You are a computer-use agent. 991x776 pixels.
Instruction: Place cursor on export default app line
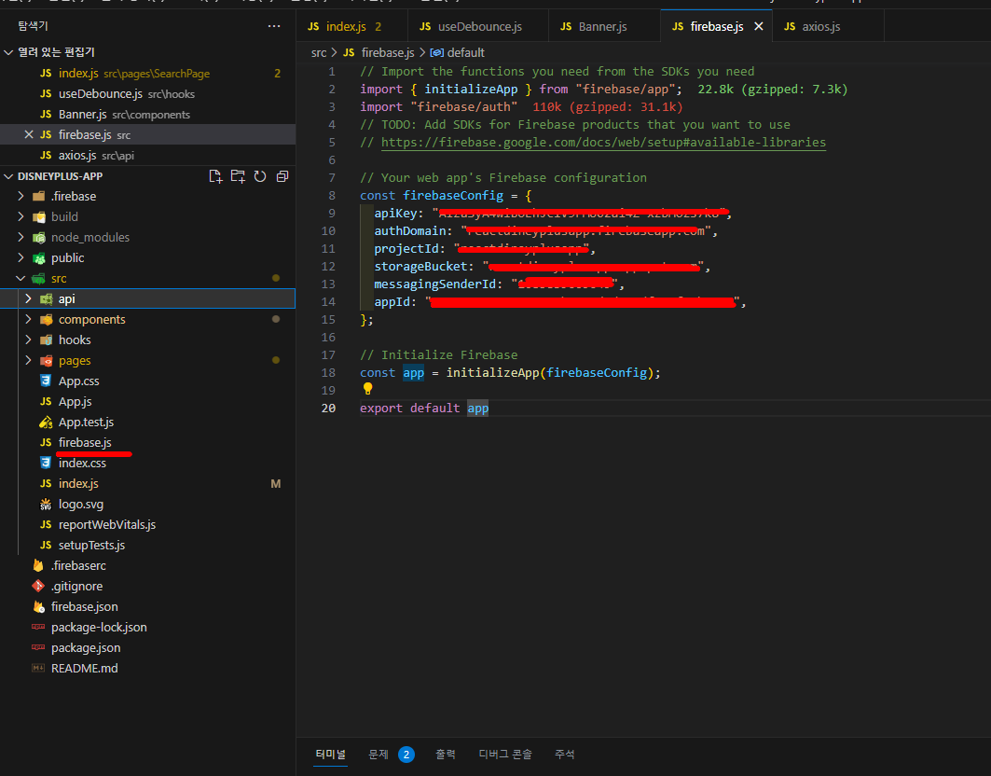click(x=424, y=408)
